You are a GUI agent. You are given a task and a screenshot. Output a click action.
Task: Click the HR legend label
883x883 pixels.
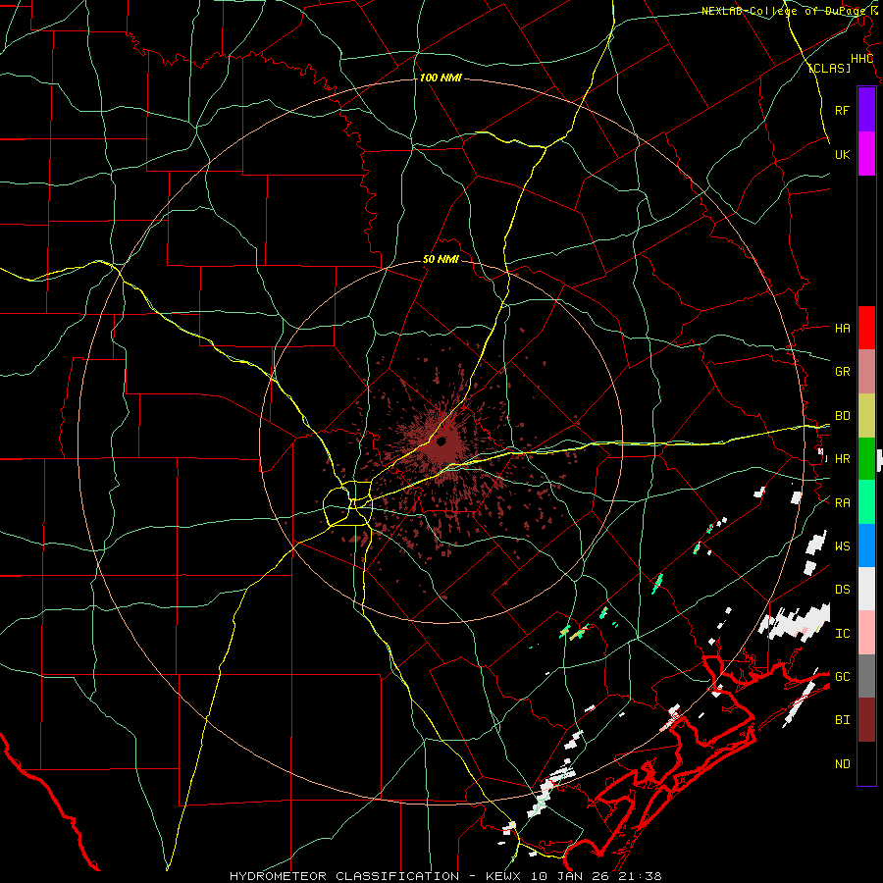[842, 459]
